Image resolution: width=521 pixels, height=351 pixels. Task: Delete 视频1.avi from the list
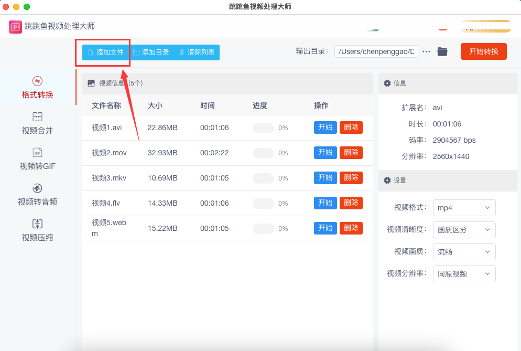point(351,127)
